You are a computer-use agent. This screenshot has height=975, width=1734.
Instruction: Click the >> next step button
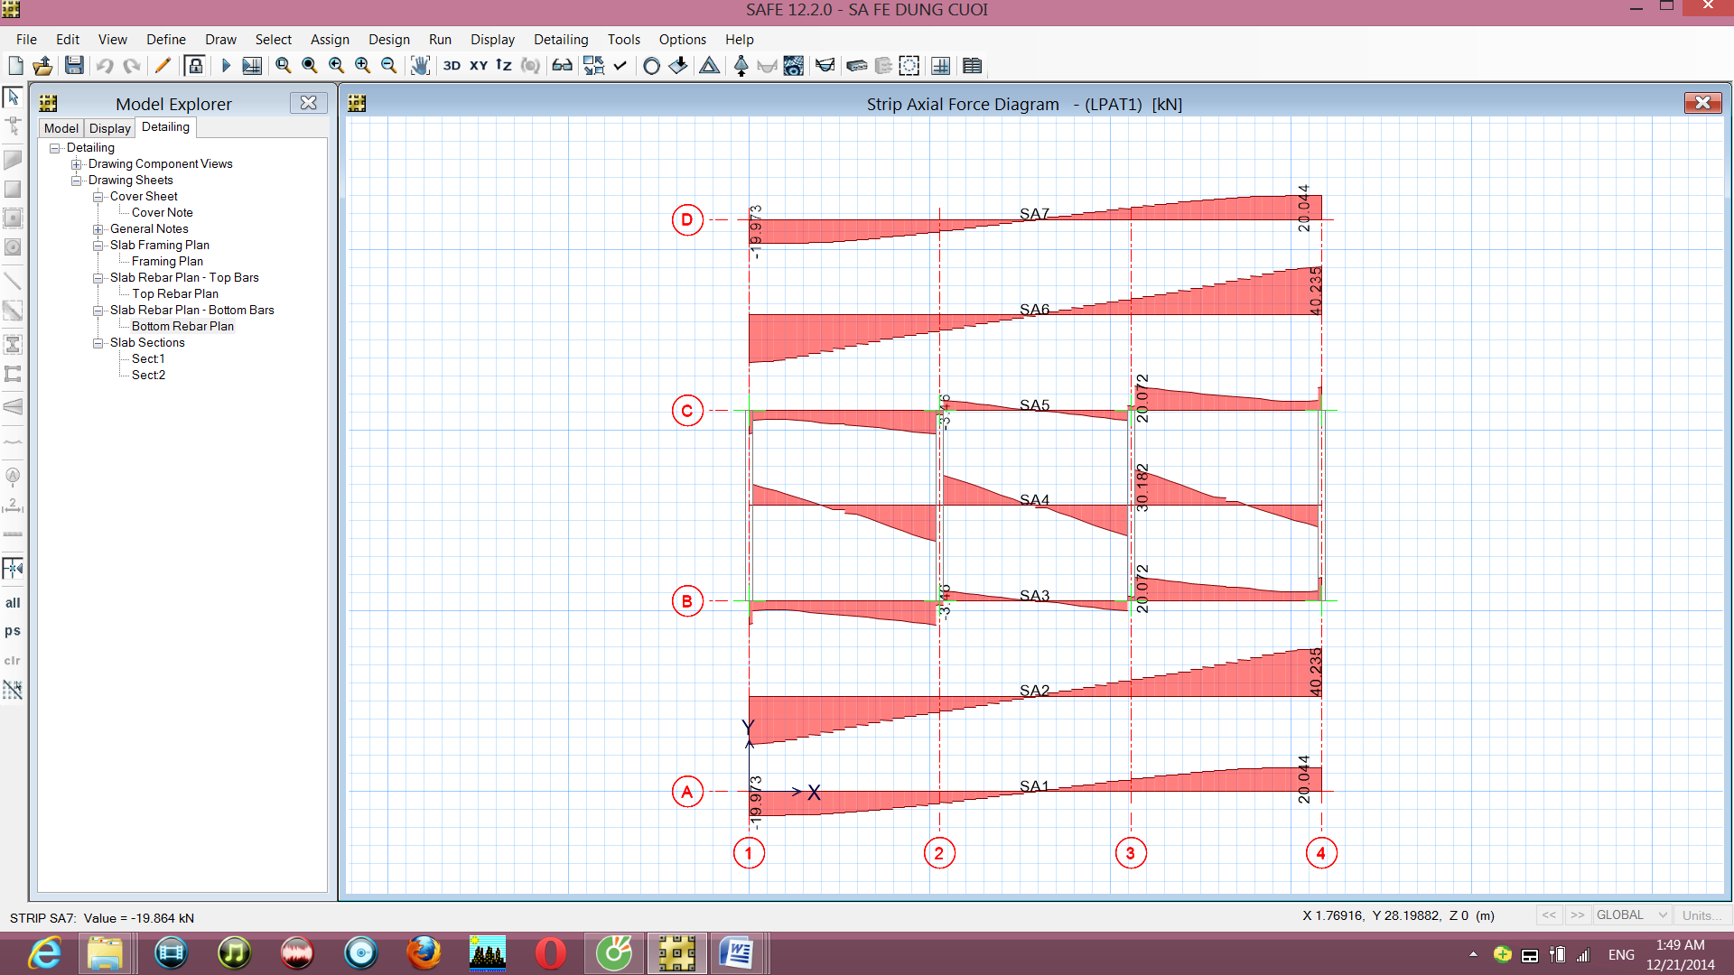coord(1578,915)
